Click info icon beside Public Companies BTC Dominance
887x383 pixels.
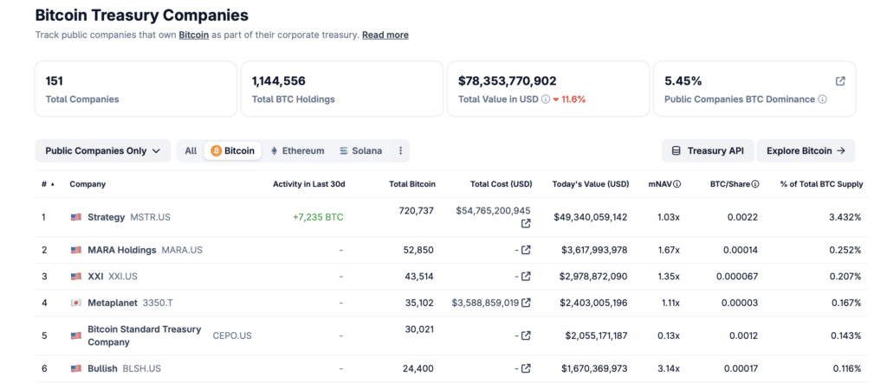(x=823, y=99)
